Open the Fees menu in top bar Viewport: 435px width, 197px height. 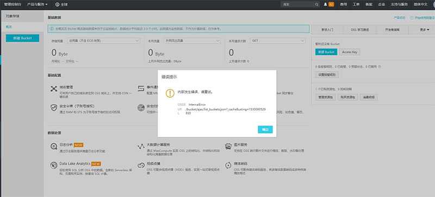pyautogui.click(x=344, y=4)
